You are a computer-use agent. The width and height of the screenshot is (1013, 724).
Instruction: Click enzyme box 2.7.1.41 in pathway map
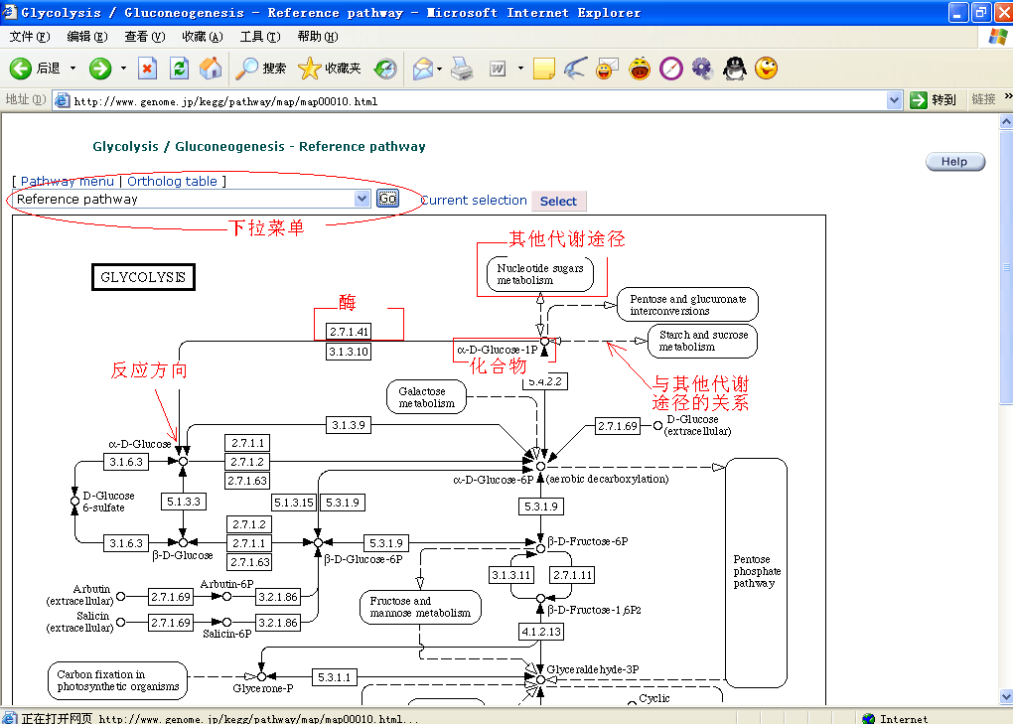(x=349, y=332)
